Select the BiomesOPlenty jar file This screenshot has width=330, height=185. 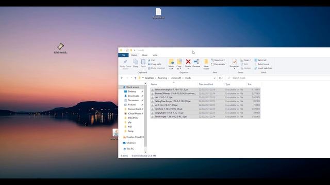point(205,94)
